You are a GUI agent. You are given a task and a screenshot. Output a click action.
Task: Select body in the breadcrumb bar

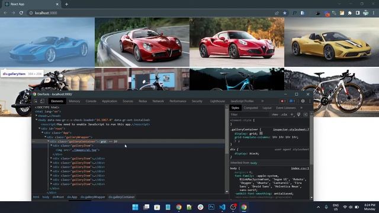[46, 197]
